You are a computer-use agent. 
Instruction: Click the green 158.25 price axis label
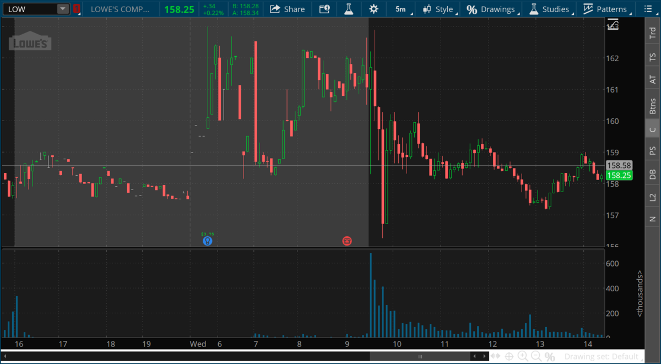coord(618,176)
